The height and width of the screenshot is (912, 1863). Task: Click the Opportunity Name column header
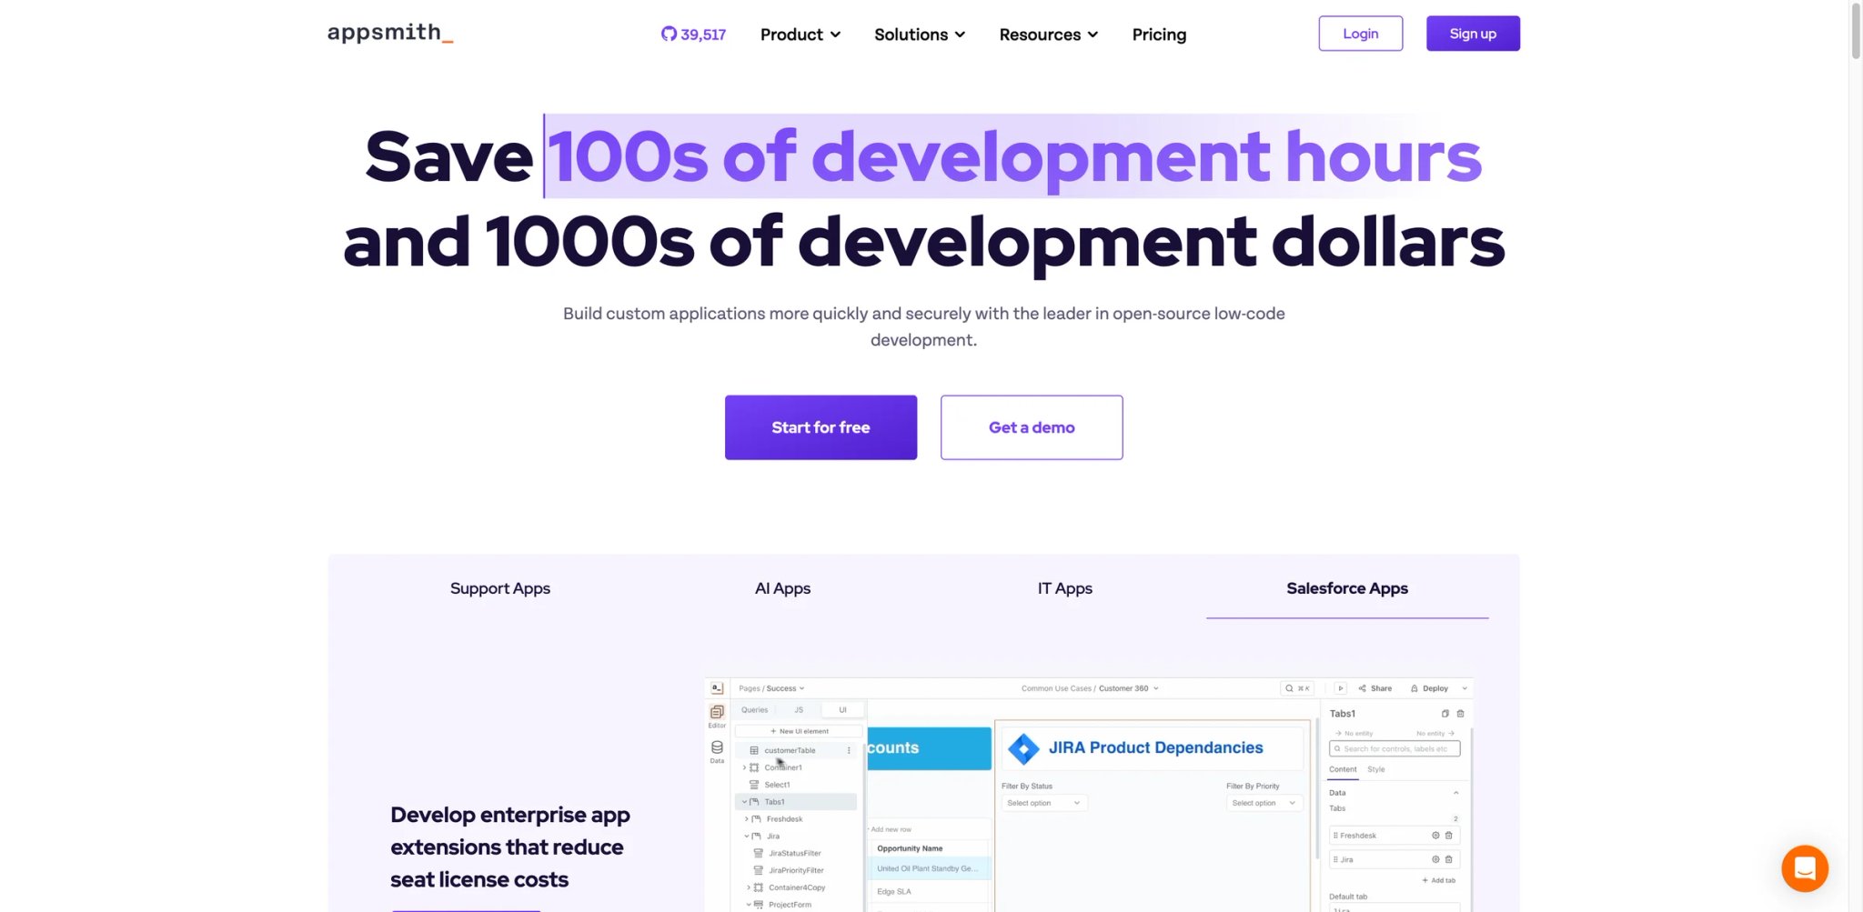tap(910, 848)
